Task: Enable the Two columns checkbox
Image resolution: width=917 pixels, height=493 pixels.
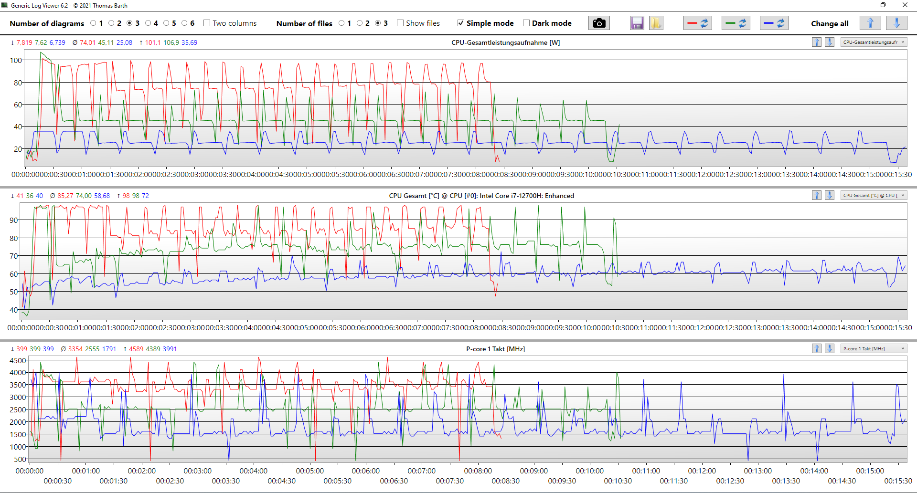Action: (x=207, y=23)
